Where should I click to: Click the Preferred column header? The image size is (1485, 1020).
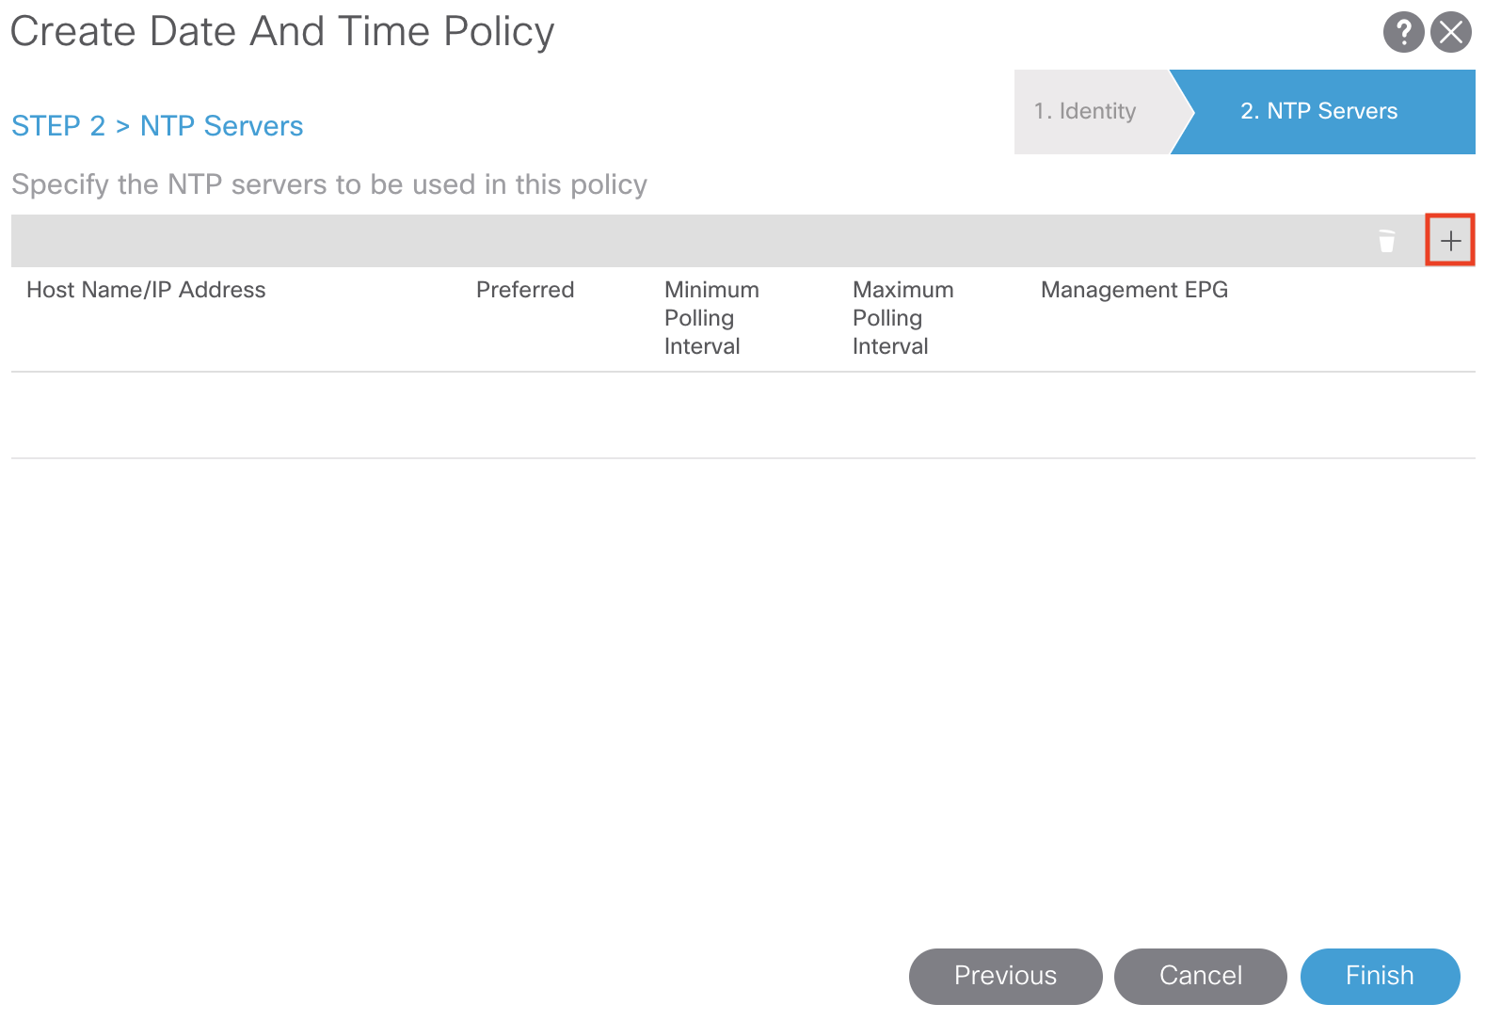click(524, 290)
